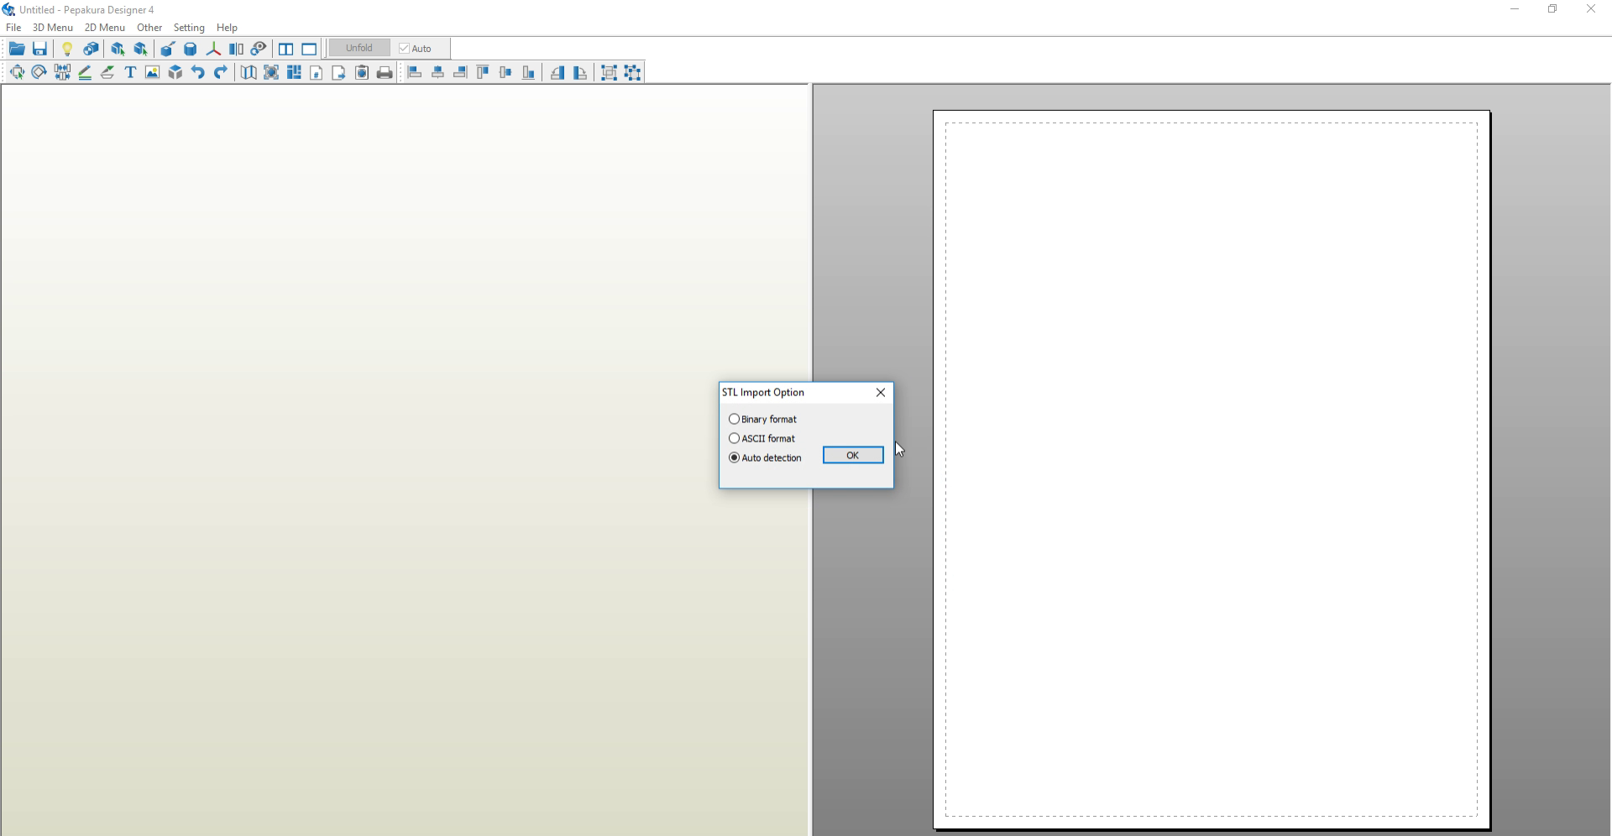Click the Unfold button
Viewport: 1612px width, 836px height.
359,48
